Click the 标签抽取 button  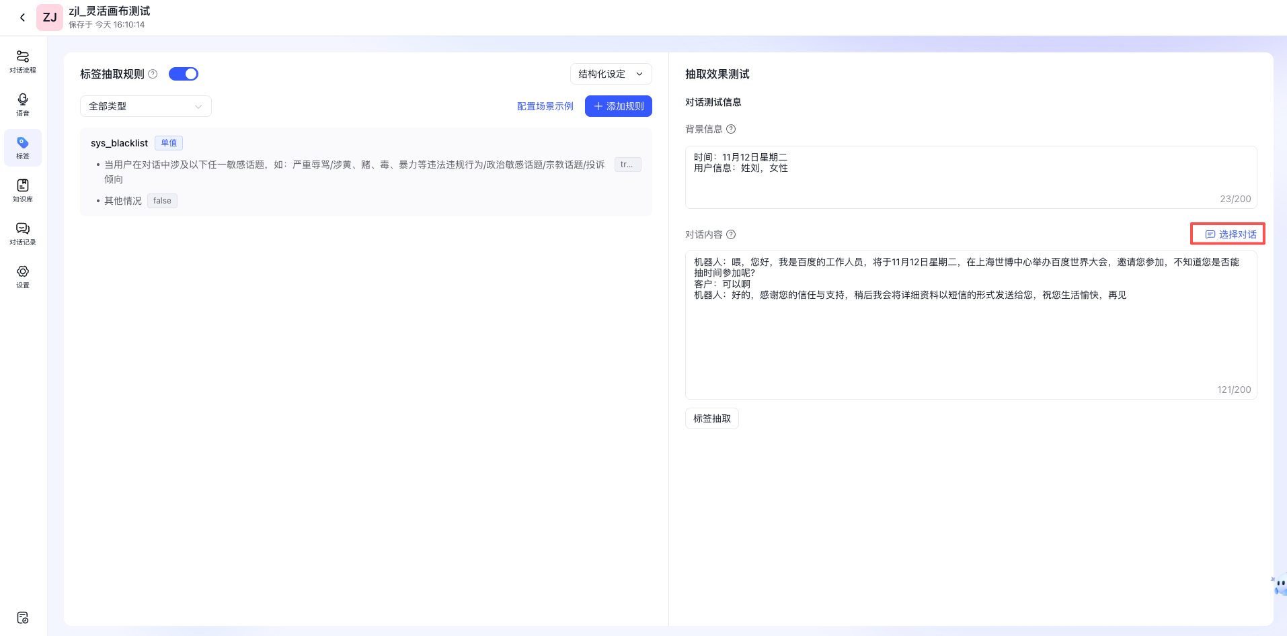pyautogui.click(x=711, y=418)
